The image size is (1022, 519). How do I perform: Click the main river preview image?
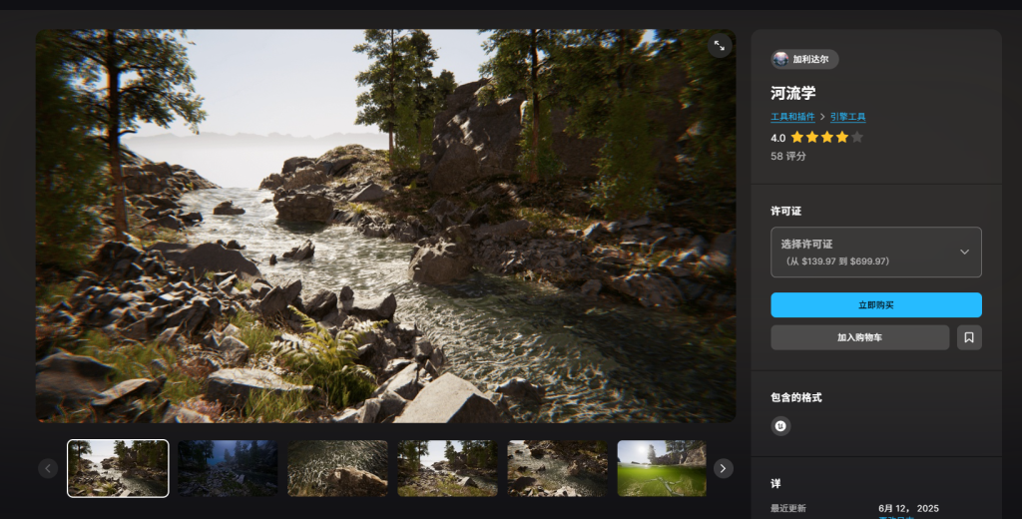pyautogui.click(x=385, y=226)
